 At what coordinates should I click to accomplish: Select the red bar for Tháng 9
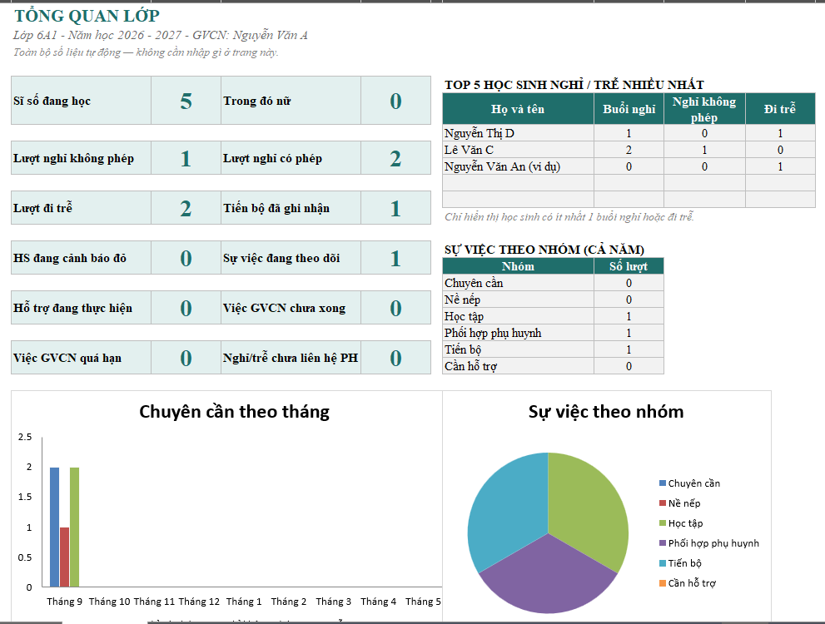64,557
